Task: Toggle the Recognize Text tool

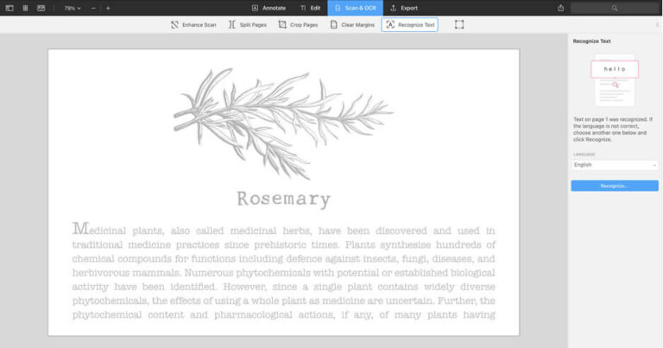Action: pos(410,25)
